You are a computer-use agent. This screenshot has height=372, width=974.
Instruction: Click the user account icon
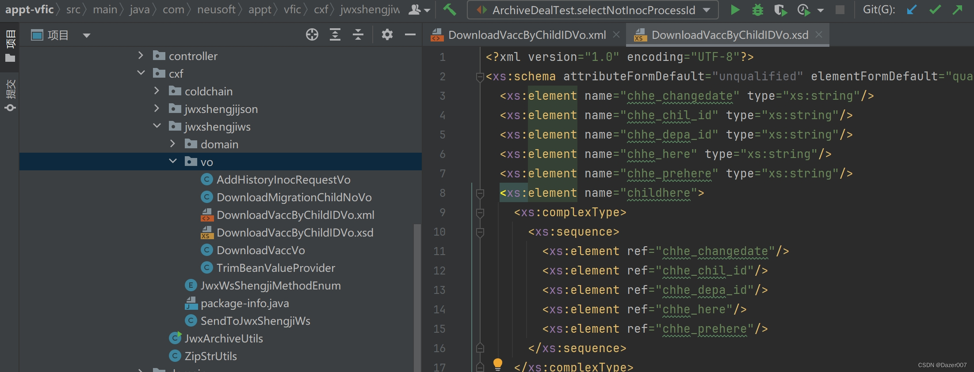pyautogui.click(x=415, y=10)
